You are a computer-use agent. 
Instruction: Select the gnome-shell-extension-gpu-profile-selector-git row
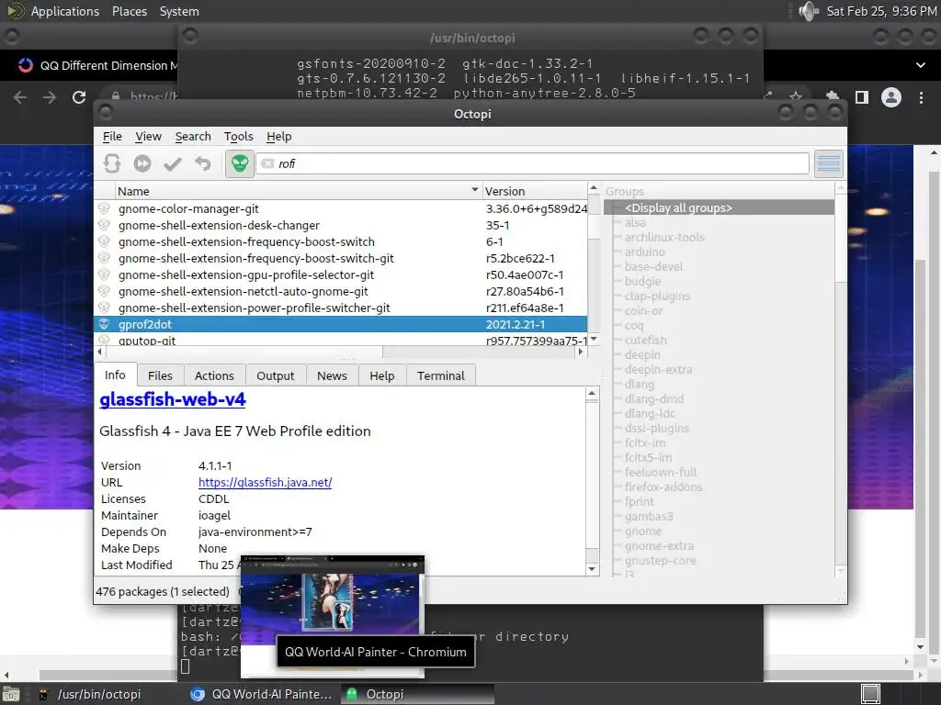click(x=341, y=274)
